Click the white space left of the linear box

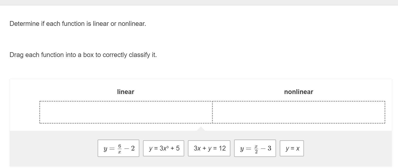click(x=25, y=112)
